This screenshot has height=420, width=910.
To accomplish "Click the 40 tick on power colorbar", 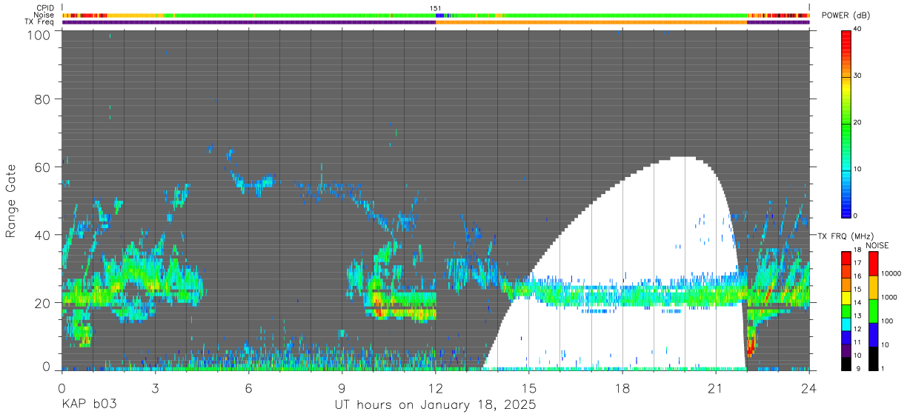I will (857, 30).
